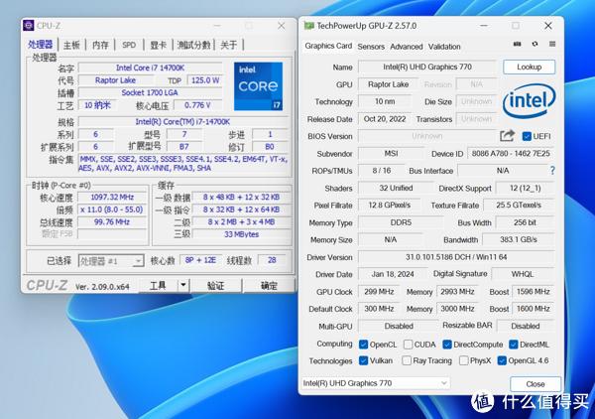
Task: Click the core voltage value 0.776 V
Action: click(197, 105)
